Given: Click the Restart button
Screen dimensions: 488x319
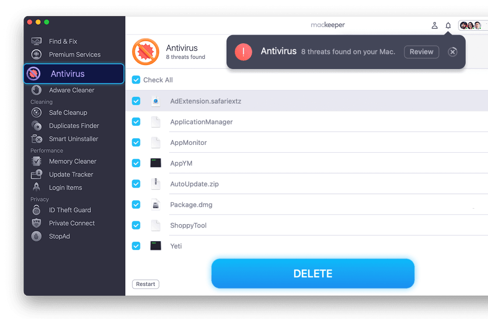Looking at the screenshot, I should pos(146,284).
